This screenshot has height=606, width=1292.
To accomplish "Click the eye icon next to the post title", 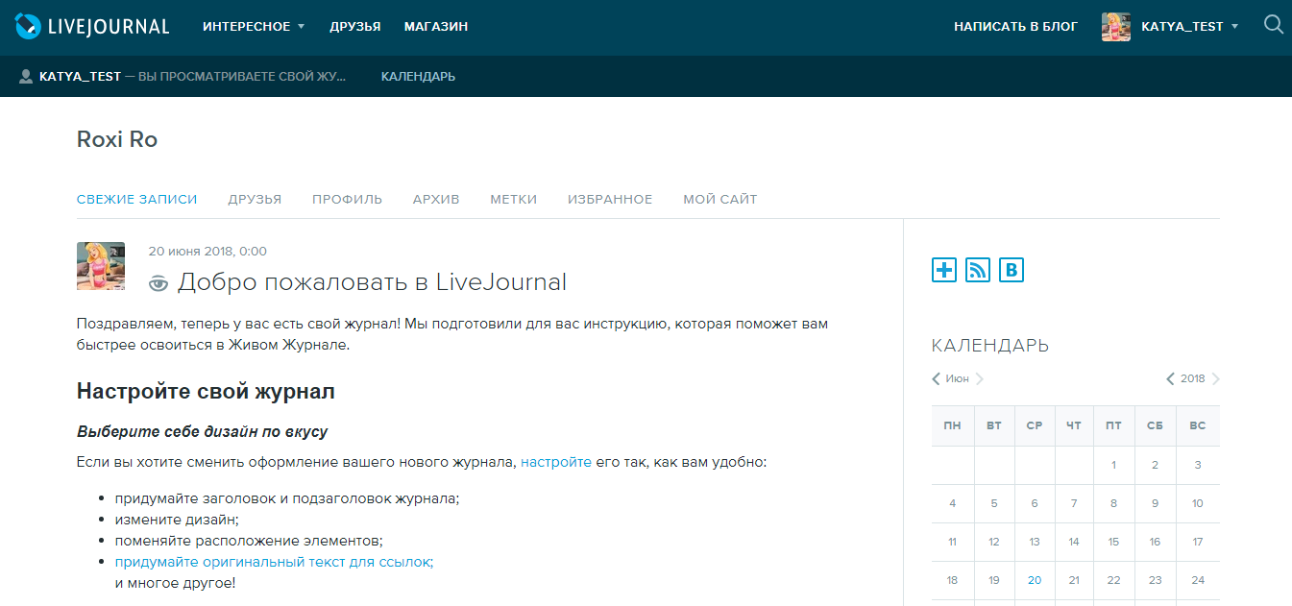I will [x=158, y=281].
